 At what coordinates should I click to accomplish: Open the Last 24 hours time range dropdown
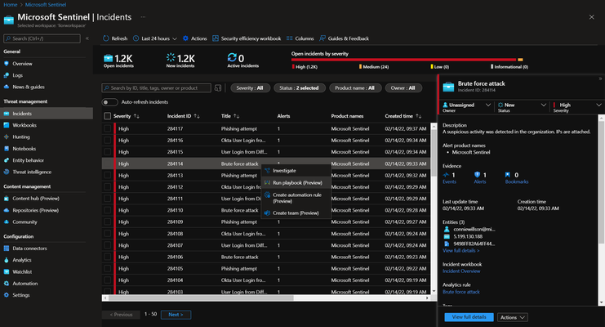(155, 38)
